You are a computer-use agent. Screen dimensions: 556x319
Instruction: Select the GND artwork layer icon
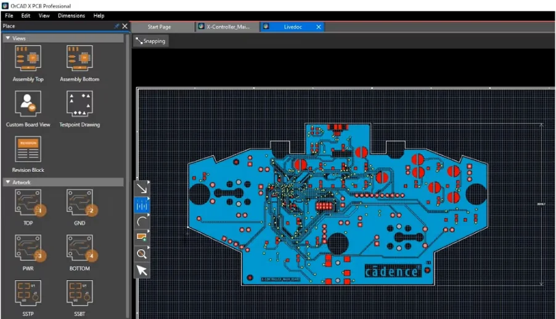(80, 202)
